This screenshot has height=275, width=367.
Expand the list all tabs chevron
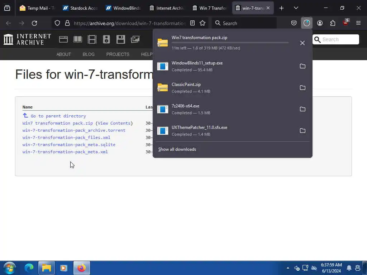tap(296, 8)
